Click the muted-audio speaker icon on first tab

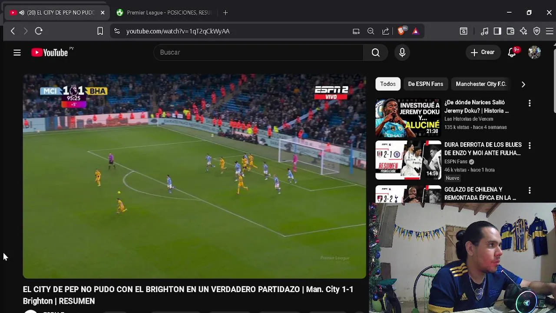point(22,13)
